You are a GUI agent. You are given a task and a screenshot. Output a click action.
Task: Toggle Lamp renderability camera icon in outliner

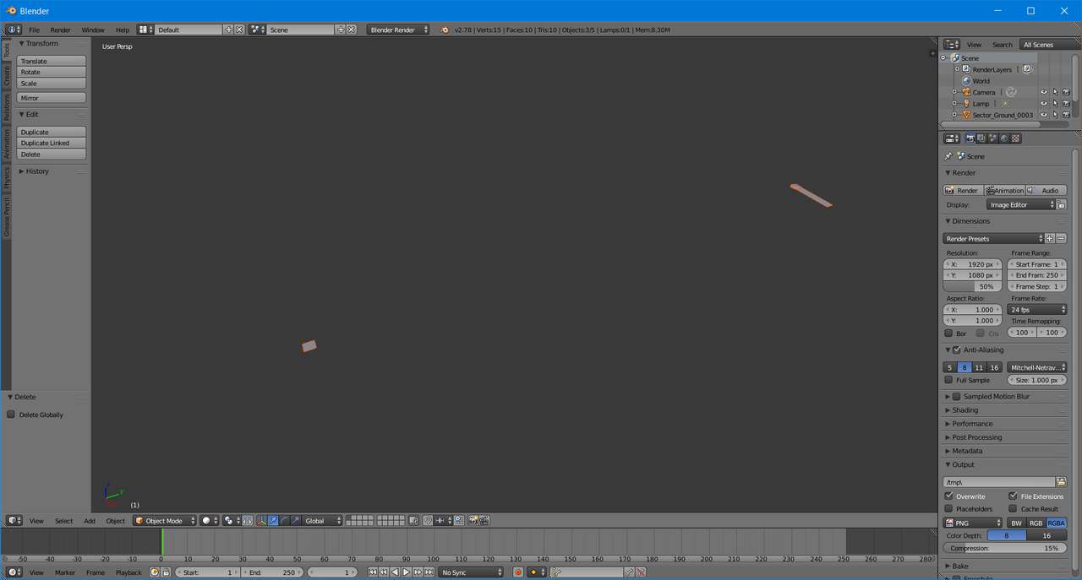1066,103
